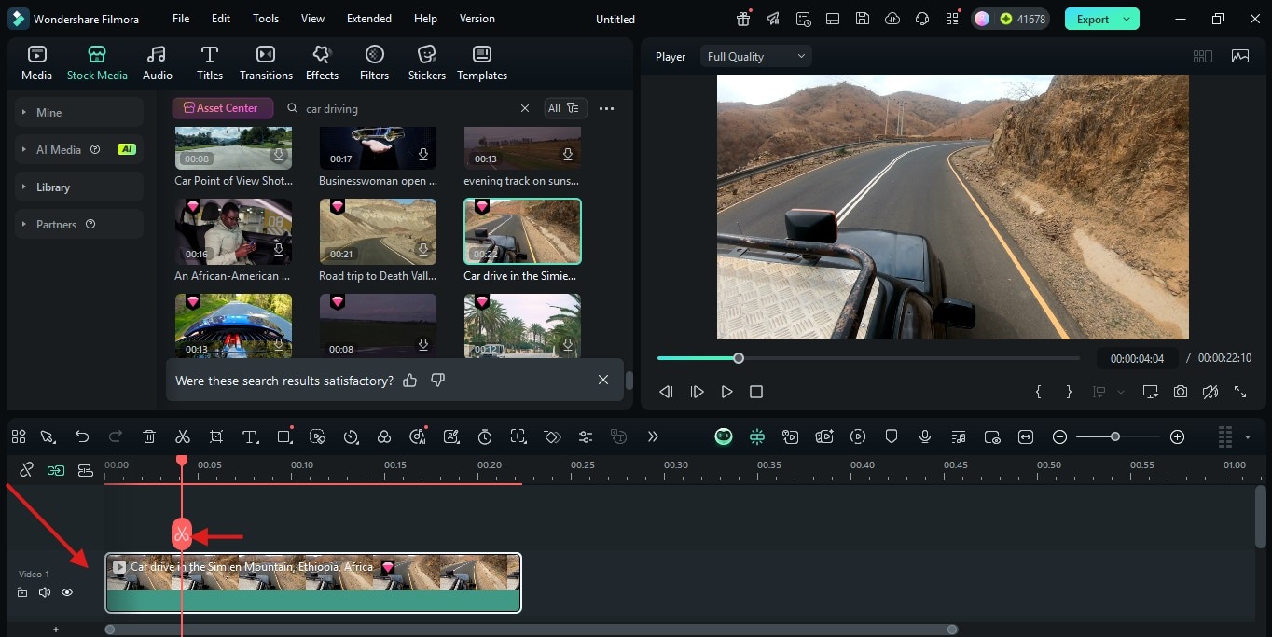The image size is (1272, 637).
Task: Enter fullscreen player with expand arrows
Action: click(x=1240, y=392)
